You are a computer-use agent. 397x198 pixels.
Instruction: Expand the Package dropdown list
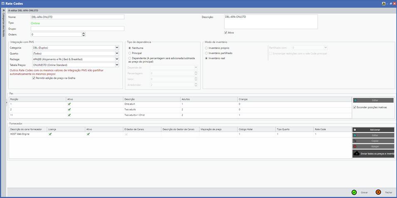pos(117,59)
